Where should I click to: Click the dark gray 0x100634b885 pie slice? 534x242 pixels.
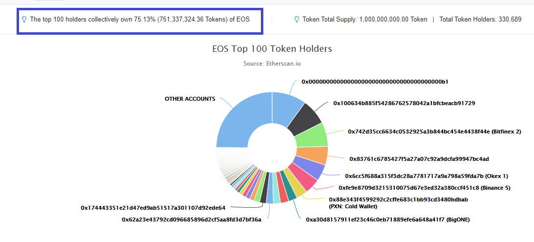[304, 119]
